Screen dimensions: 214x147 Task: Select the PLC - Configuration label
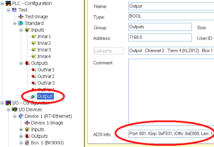tap(32, 3)
